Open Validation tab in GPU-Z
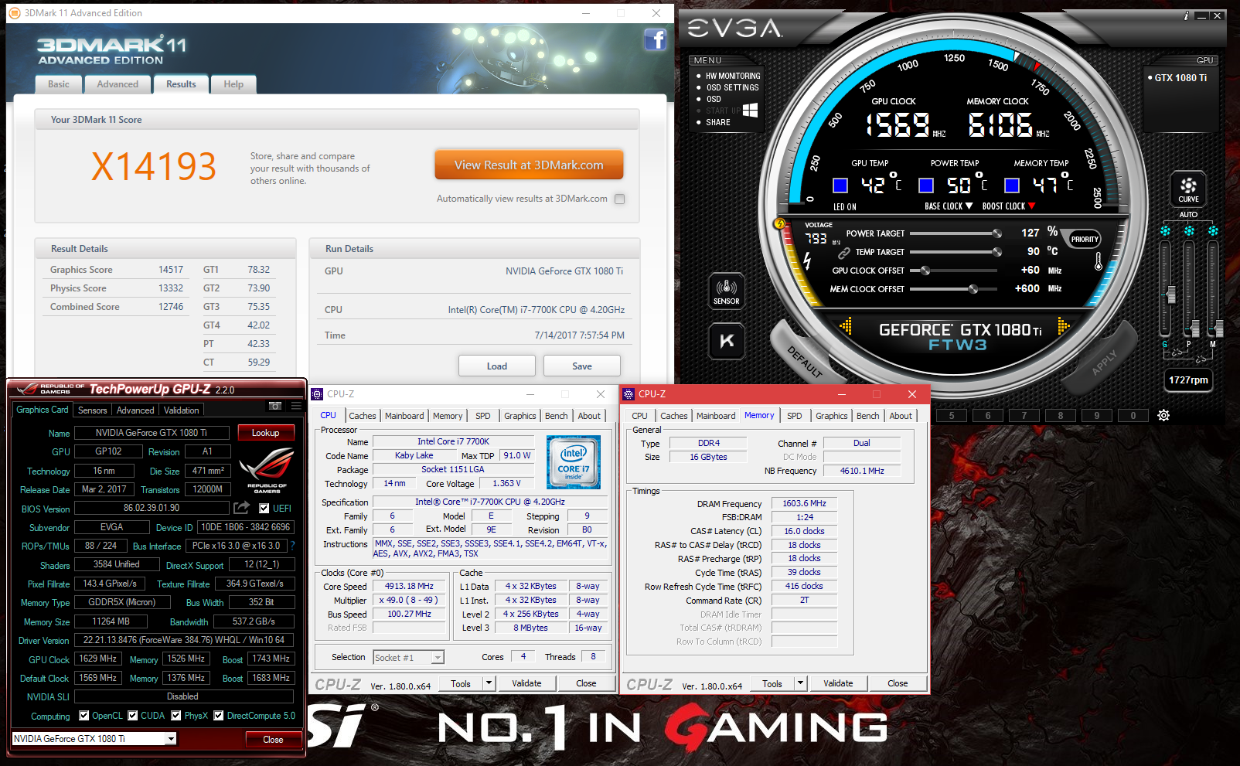This screenshot has height=766, width=1240. tap(182, 410)
